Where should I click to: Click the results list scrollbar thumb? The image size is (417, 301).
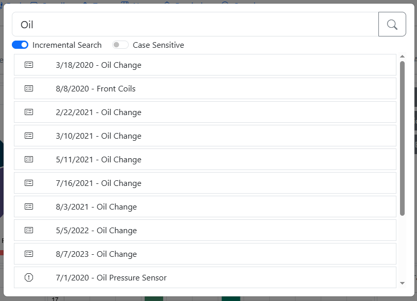pos(402,138)
